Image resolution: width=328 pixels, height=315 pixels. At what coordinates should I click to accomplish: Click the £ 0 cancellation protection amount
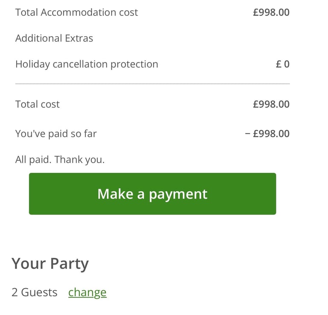point(283,64)
